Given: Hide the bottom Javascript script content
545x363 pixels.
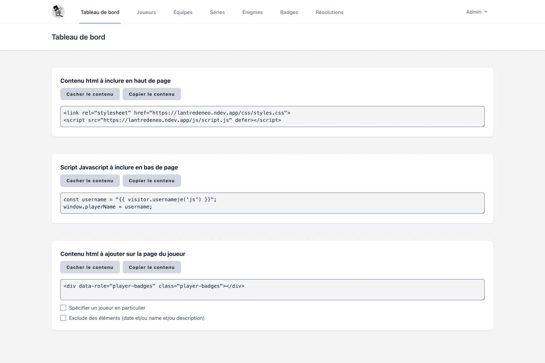Looking at the screenshot, I should coord(90,180).
